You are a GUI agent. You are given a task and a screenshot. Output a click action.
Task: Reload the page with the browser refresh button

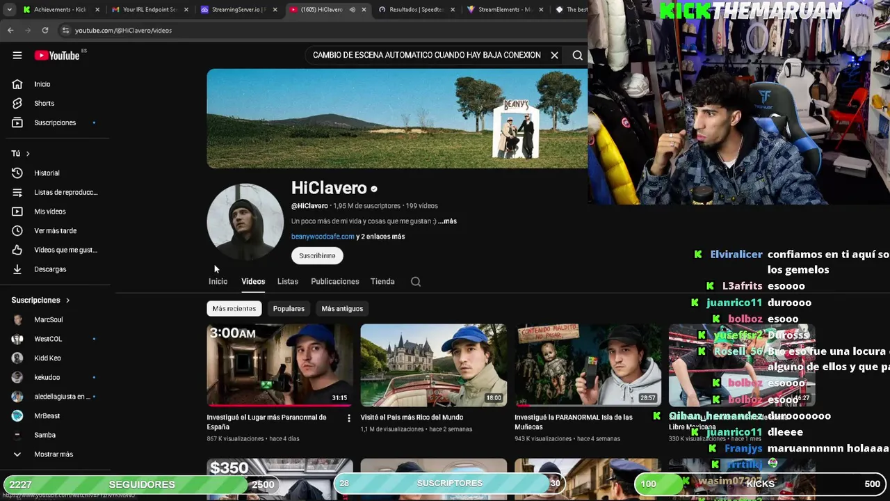click(x=45, y=30)
